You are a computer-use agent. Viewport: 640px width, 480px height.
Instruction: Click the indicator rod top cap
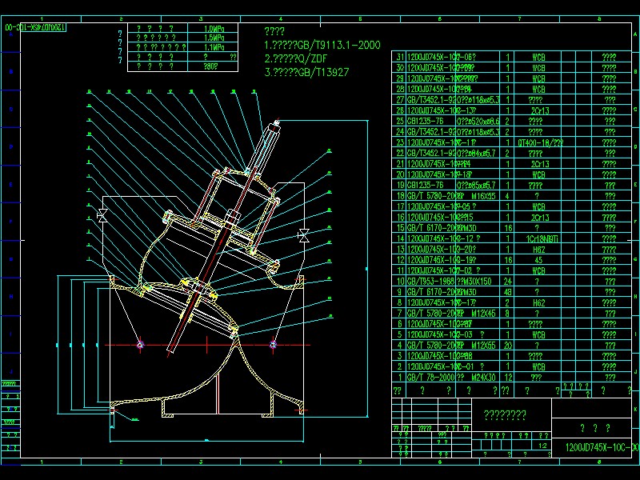click(276, 122)
